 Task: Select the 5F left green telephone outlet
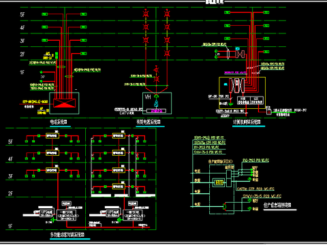pyautogui.click(x=44, y=14)
